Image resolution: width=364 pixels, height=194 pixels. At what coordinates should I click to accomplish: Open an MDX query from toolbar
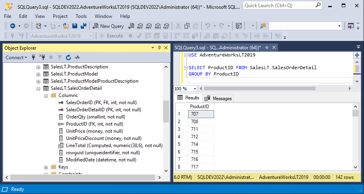click(140, 26)
